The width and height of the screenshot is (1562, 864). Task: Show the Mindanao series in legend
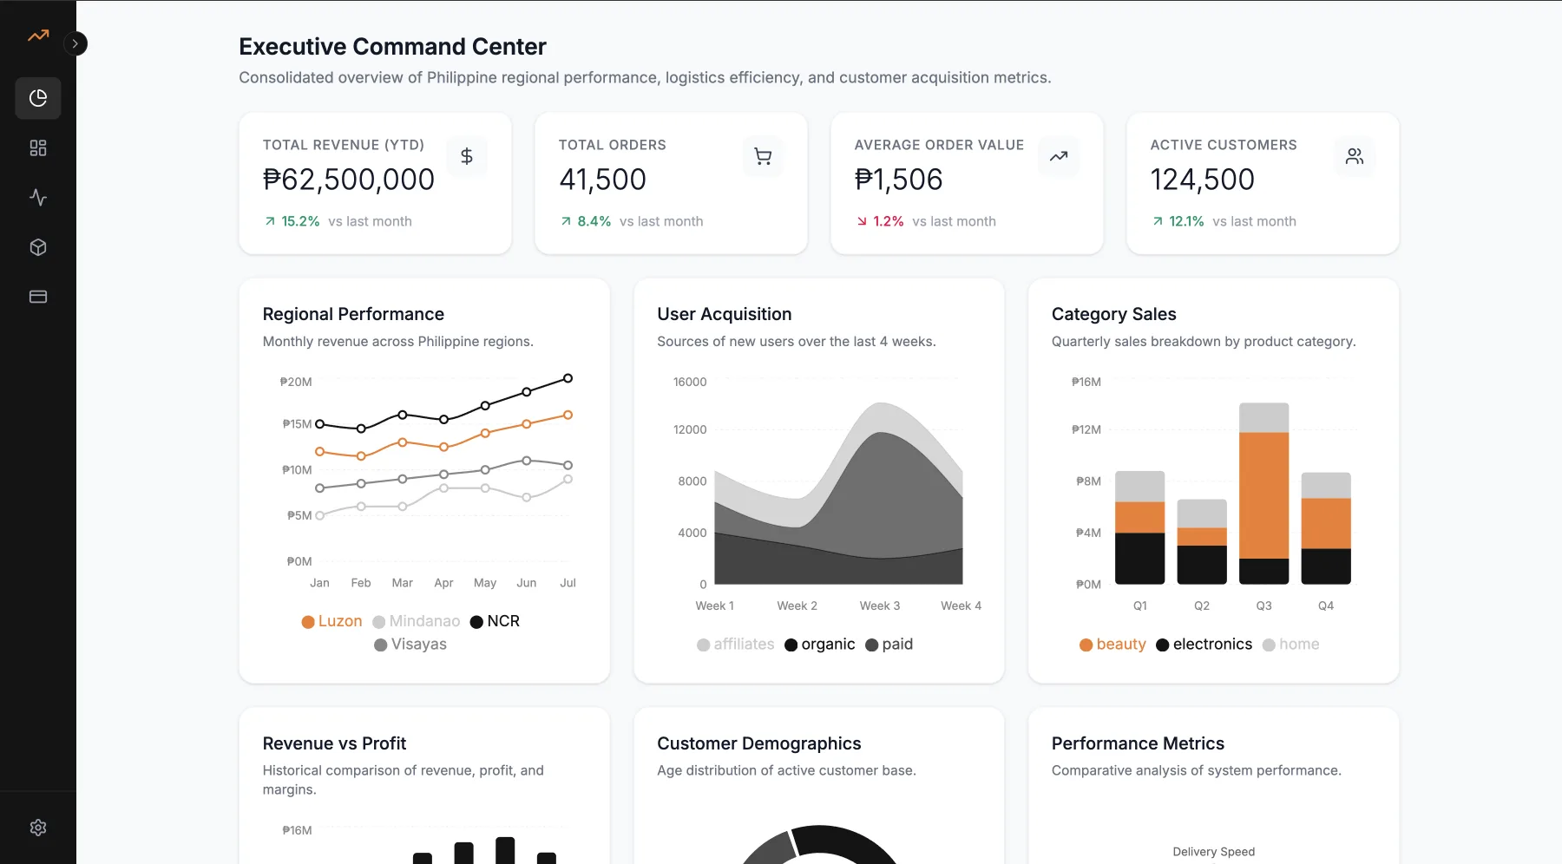pyautogui.click(x=417, y=621)
